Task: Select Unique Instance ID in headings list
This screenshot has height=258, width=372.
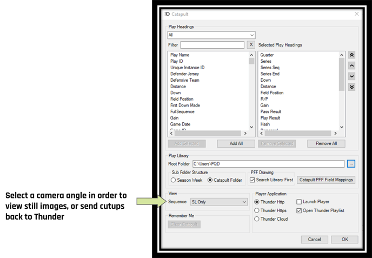Action: [x=187, y=68]
